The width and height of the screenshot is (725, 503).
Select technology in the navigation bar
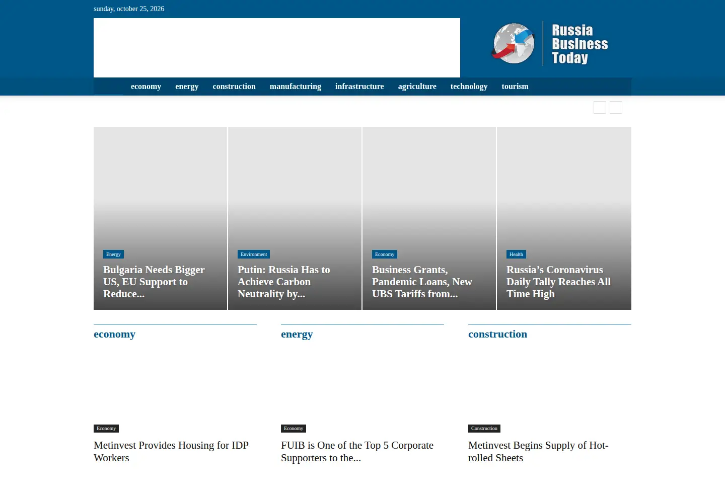(x=469, y=87)
